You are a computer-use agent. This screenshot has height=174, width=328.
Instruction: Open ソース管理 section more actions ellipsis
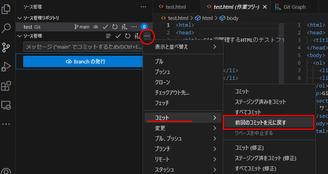pos(147,36)
